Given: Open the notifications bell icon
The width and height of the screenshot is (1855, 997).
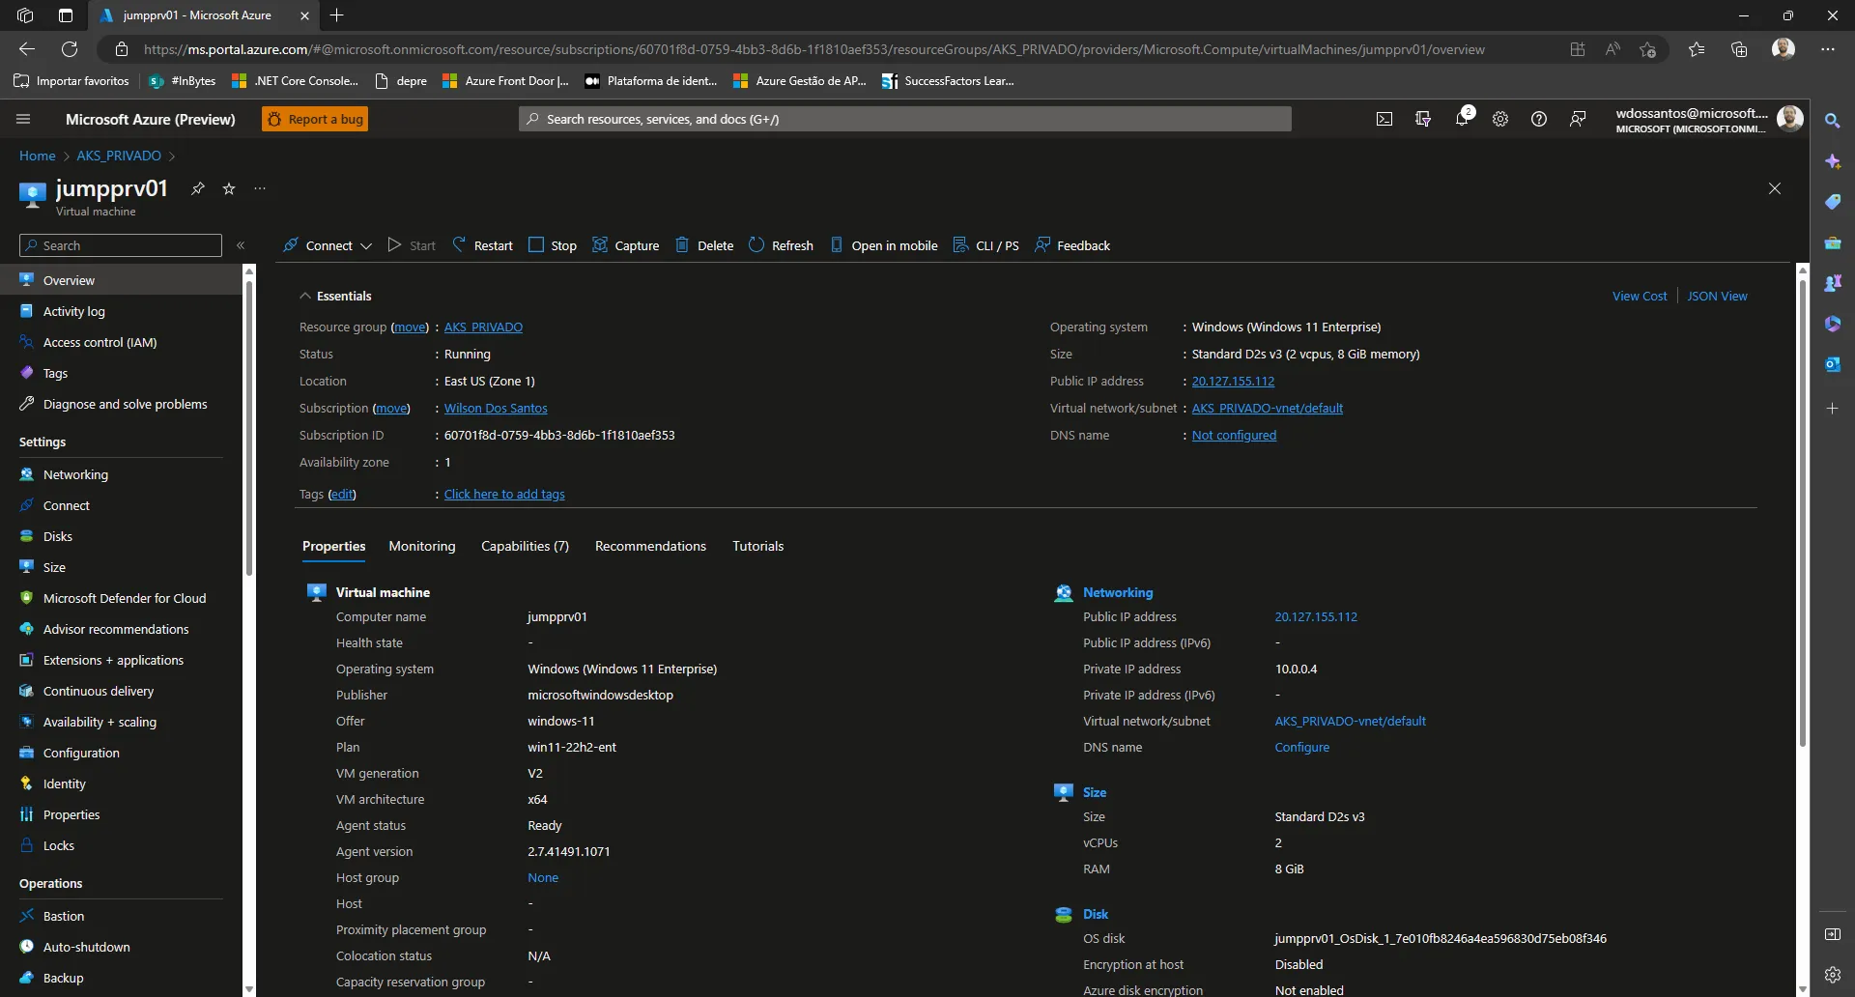Looking at the screenshot, I should (x=1462, y=119).
